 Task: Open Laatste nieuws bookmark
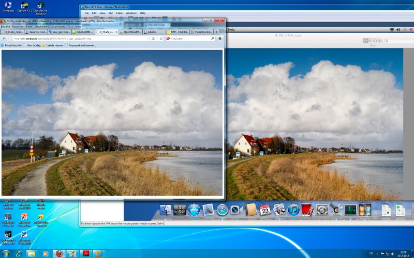[x=53, y=45]
